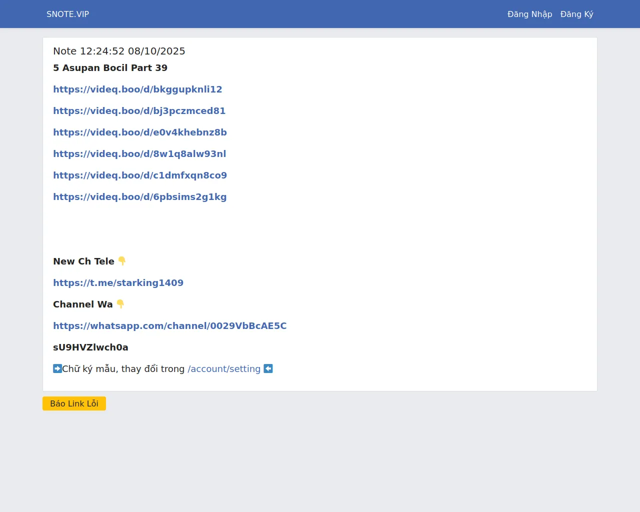Viewport: 640px width, 512px height.
Task: Click the text "Chữ ký mẫu, thay đổi trong"
Action: [x=123, y=369]
